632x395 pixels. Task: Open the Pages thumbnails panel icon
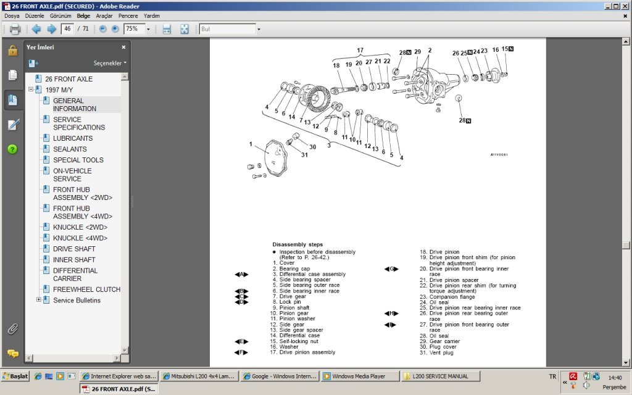point(12,75)
